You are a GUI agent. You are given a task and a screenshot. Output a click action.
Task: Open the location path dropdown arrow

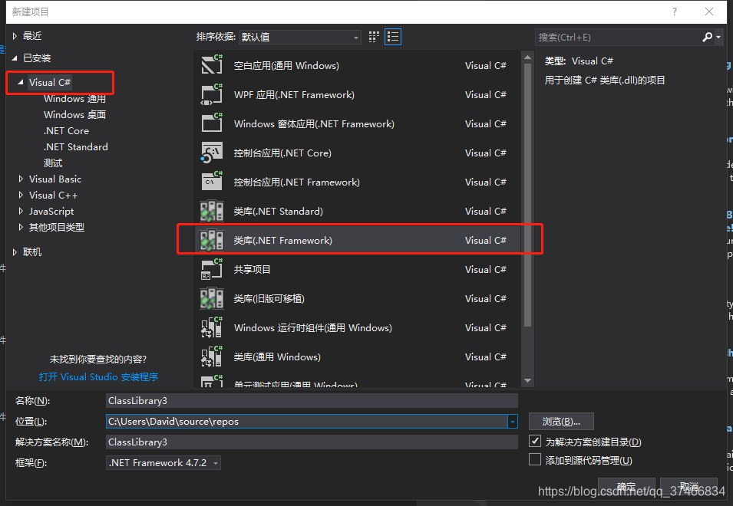point(513,422)
